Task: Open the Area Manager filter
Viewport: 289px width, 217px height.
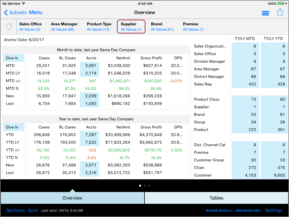Action: coord(64,26)
